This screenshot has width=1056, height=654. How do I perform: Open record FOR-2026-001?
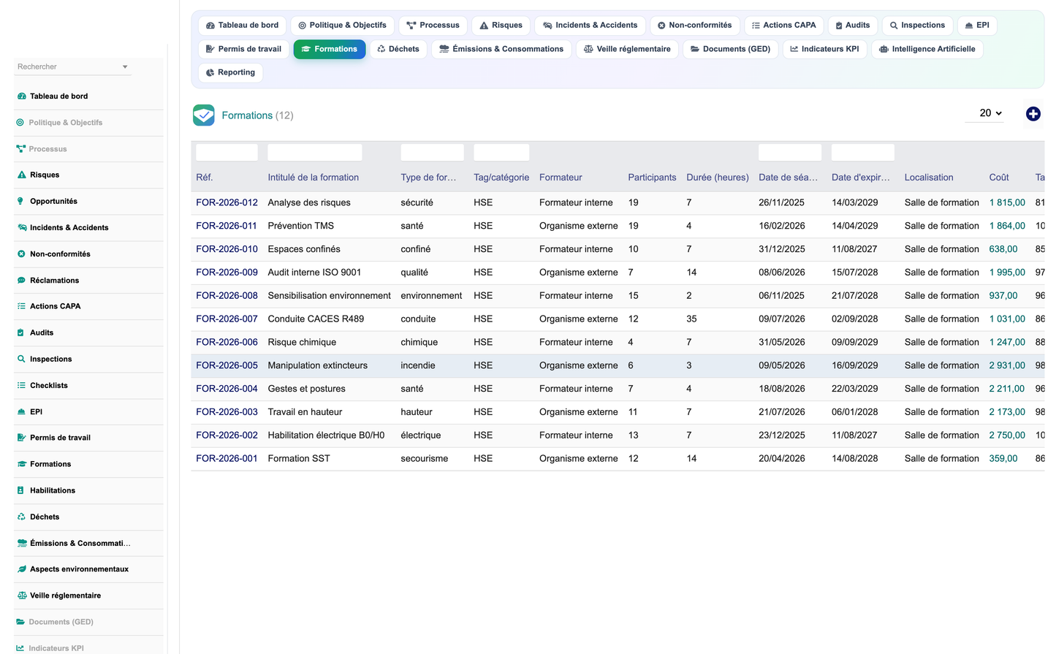tap(227, 459)
